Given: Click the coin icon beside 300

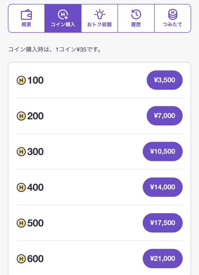Looking at the screenshot, I should click(x=21, y=152).
